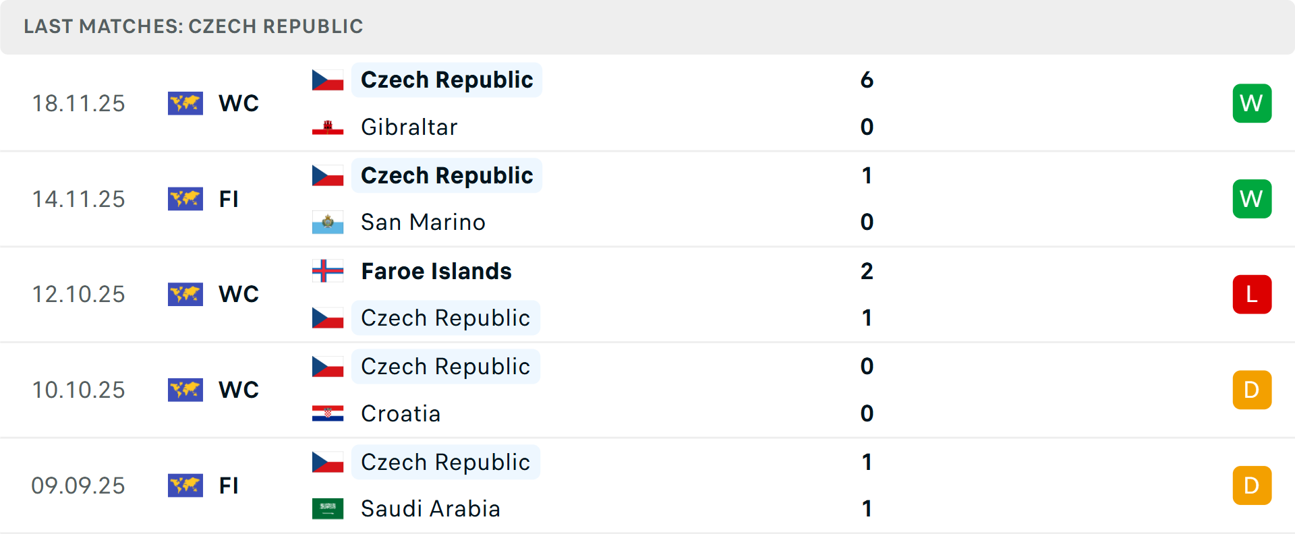Click the 12.10.25 match date

[x=78, y=295]
